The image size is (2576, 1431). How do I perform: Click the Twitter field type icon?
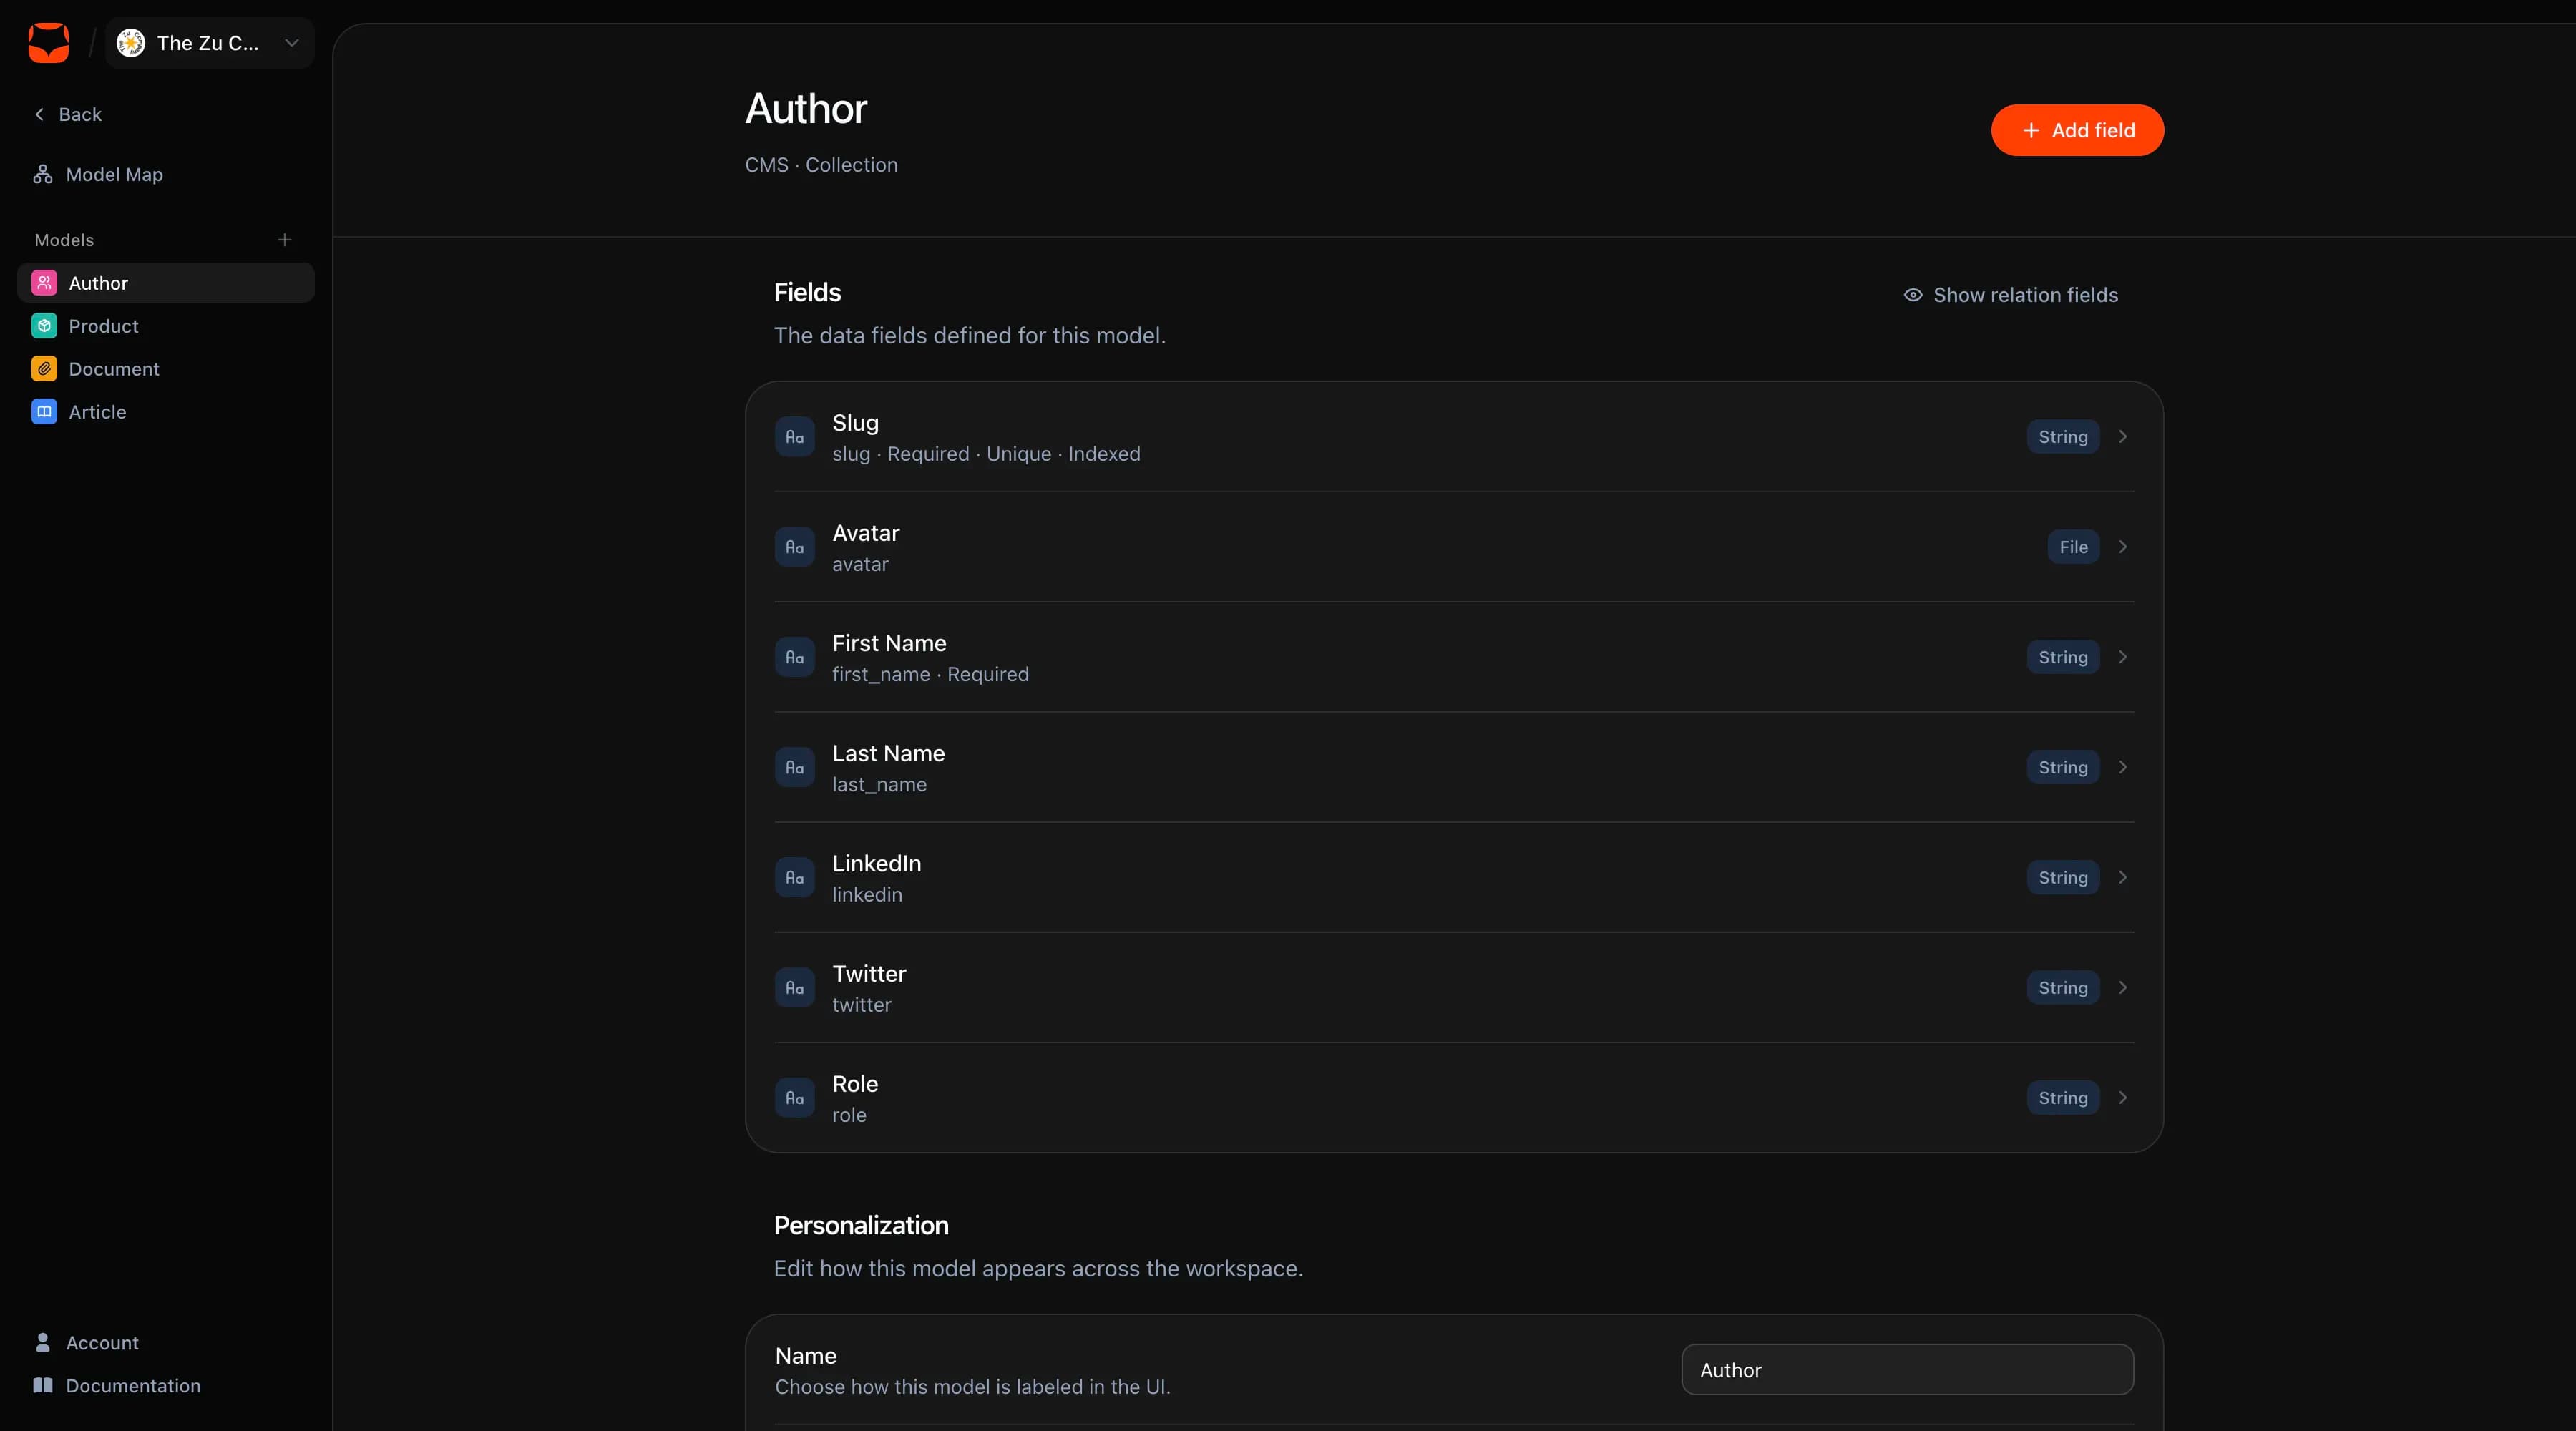click(795, 988)
